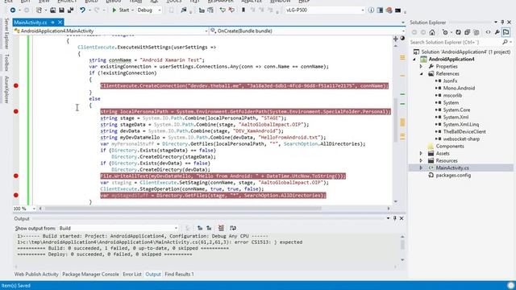Click Solution Explorer Show All Files icon
Viewport: 516px width, 290px height.
(476, 32)
